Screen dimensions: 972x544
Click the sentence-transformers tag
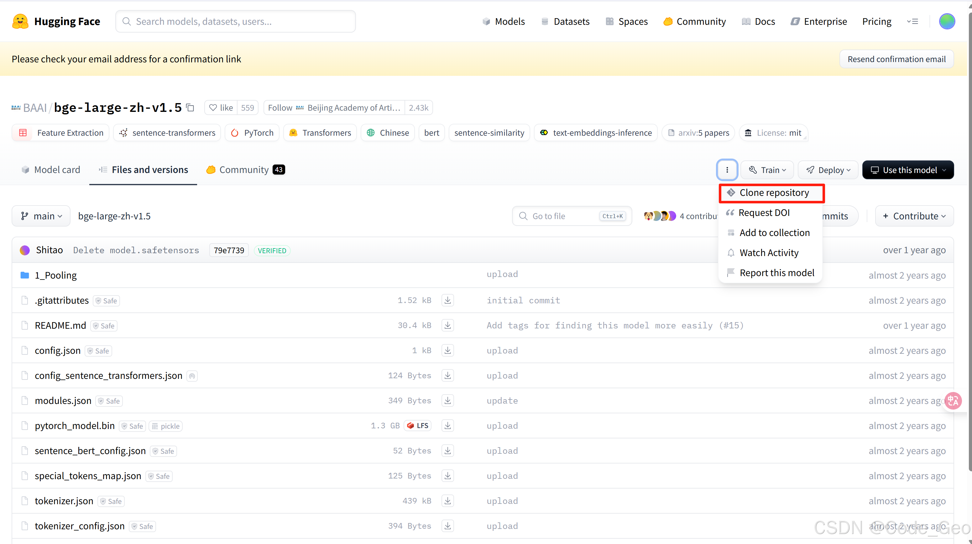(x=167, y=133)
